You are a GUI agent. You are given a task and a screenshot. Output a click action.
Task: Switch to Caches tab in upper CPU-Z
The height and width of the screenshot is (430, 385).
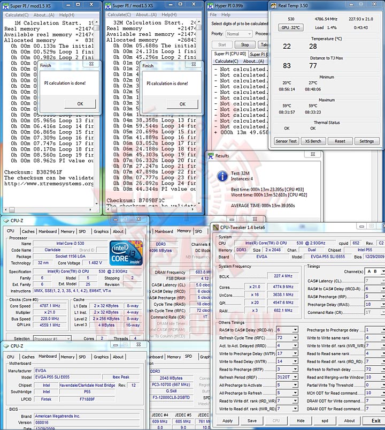tap(28, 231)
